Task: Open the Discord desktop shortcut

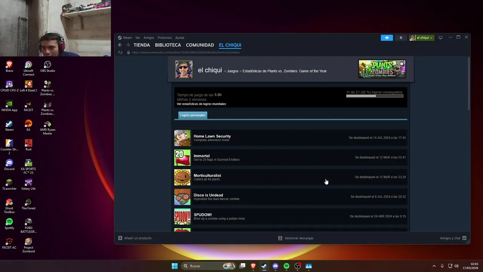Action: [x=9, y=165]
